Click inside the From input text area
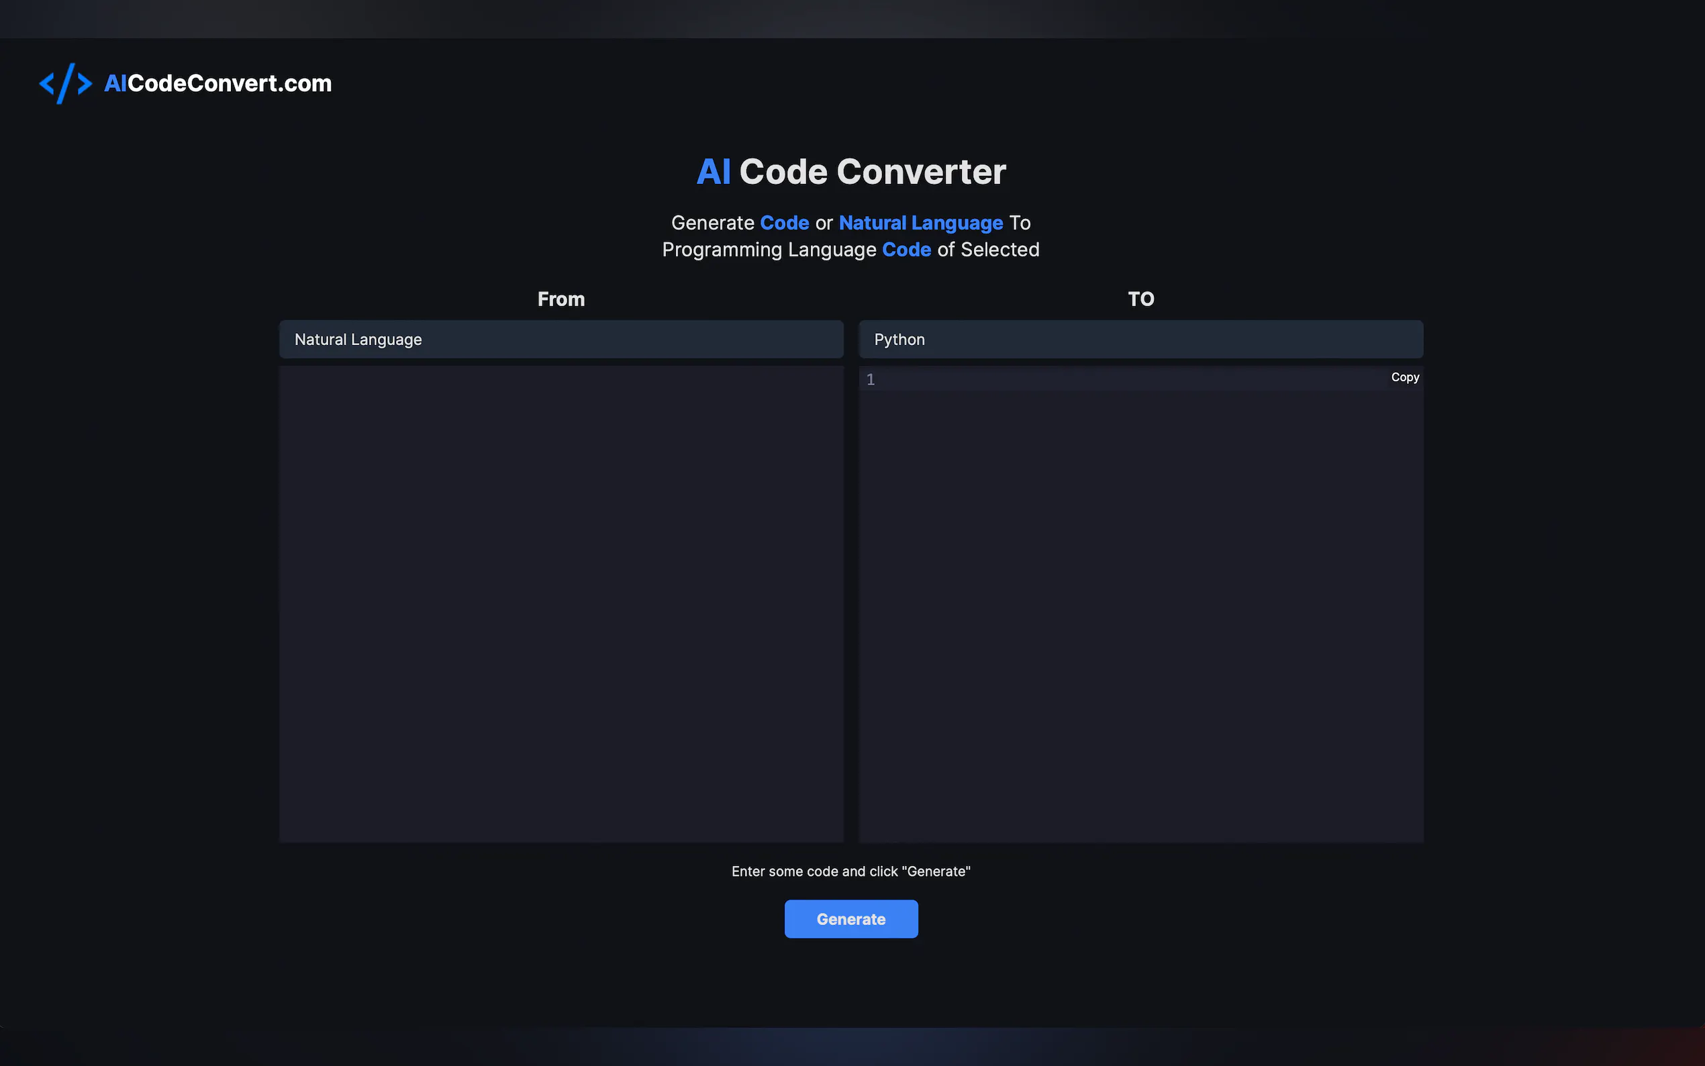 point(561,564)
